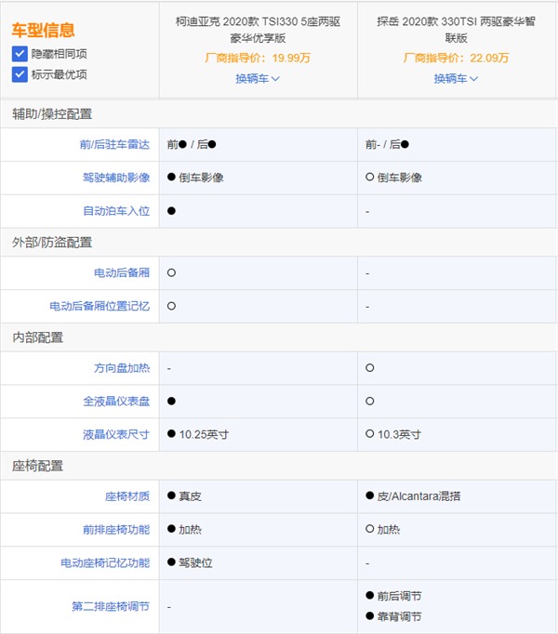Click the 柯迪亚克 2020款 TSI330 model title
The height and width of the screenshot is (634, 558).
tap(258, 29)
